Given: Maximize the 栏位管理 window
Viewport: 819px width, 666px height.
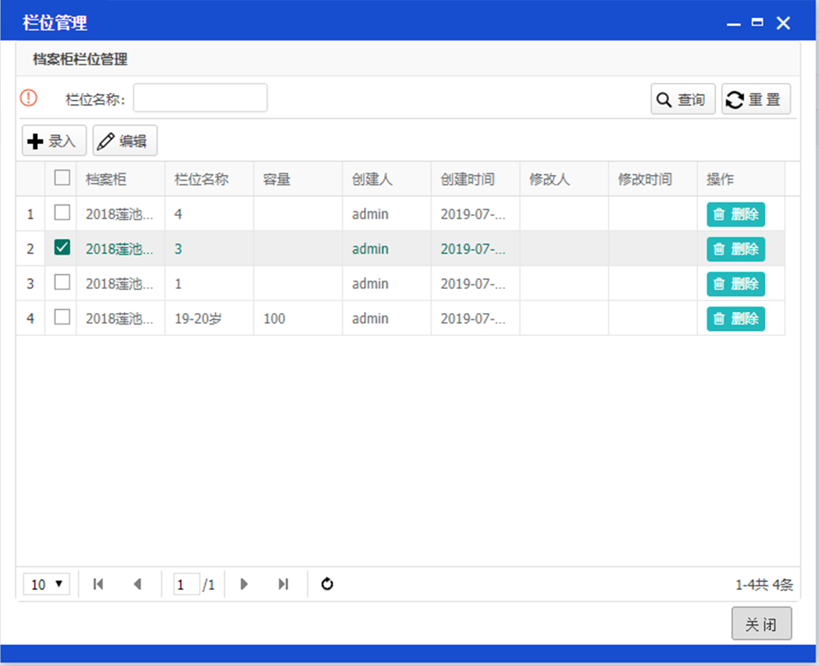Looking at the screenshot, I should pos(757,23).
